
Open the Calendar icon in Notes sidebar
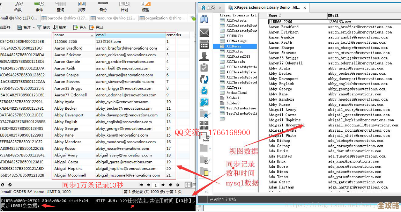click(204, 44)
